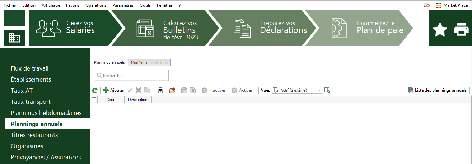Click the pencil edit icon
This screenshot has width=472, height=164.
130,90
